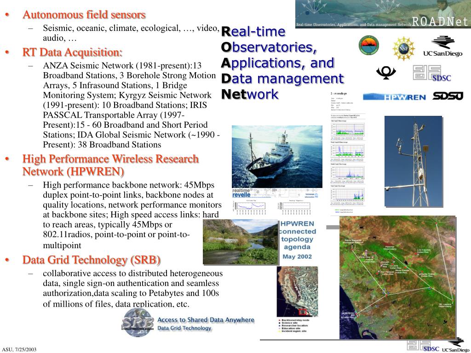Click the sensor tower photo

414,161
